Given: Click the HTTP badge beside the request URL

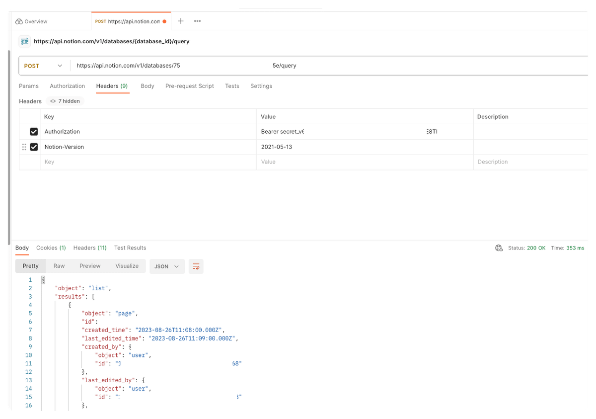Looking at the screenshot, I should (24, 41).
